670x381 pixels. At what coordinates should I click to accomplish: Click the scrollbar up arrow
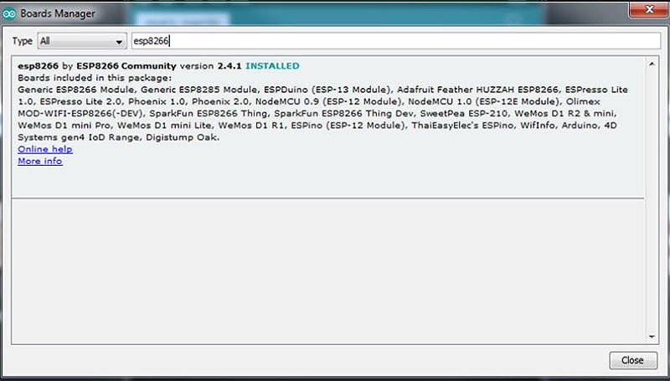(652, 64)
